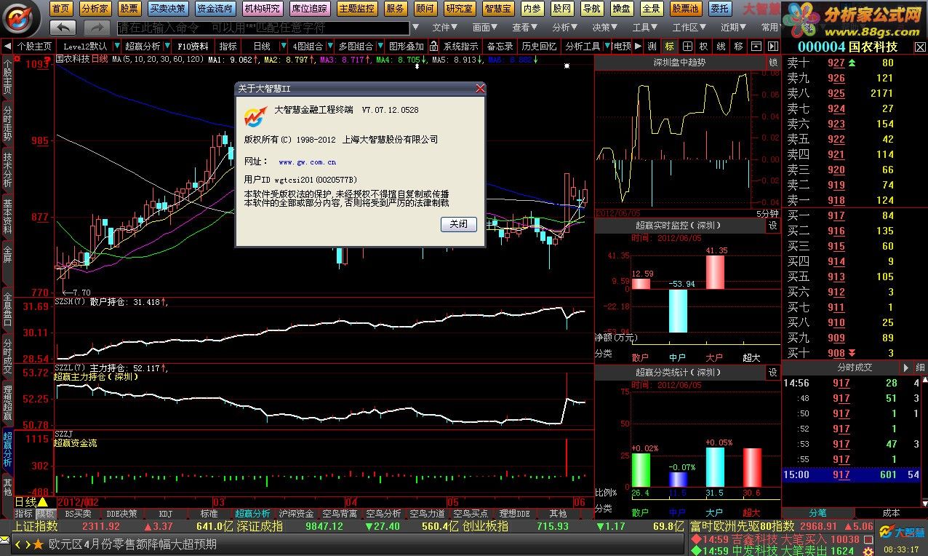Open the 工作区 menu dropdown
Viewport: 928px width, 556px height.
click(x=689, y=28)
